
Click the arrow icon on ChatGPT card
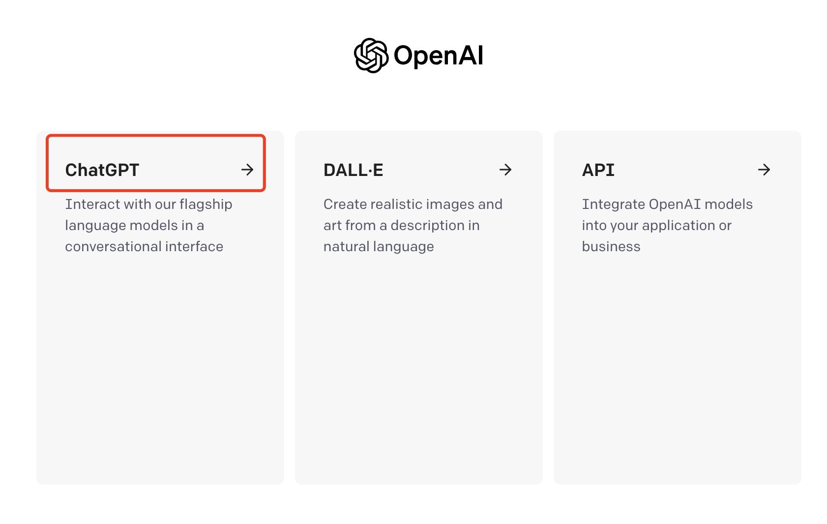247,170
